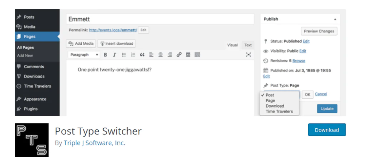Screen dimensions: 367x168
Task: Click the Download plugin button
Action: [327, 130]
